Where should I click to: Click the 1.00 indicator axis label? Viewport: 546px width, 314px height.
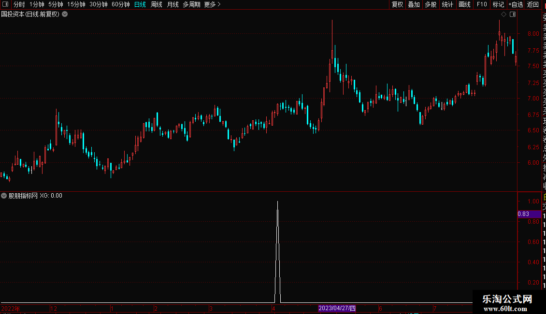(x=533, y=201)
